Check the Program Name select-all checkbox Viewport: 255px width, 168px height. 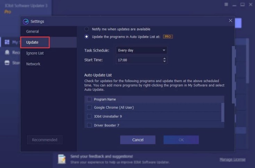89,99
